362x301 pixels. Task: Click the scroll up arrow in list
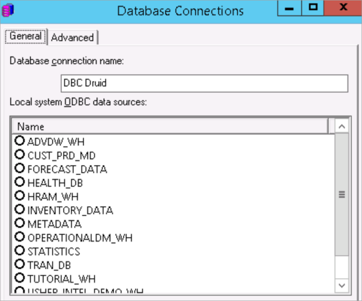(341, 127)
